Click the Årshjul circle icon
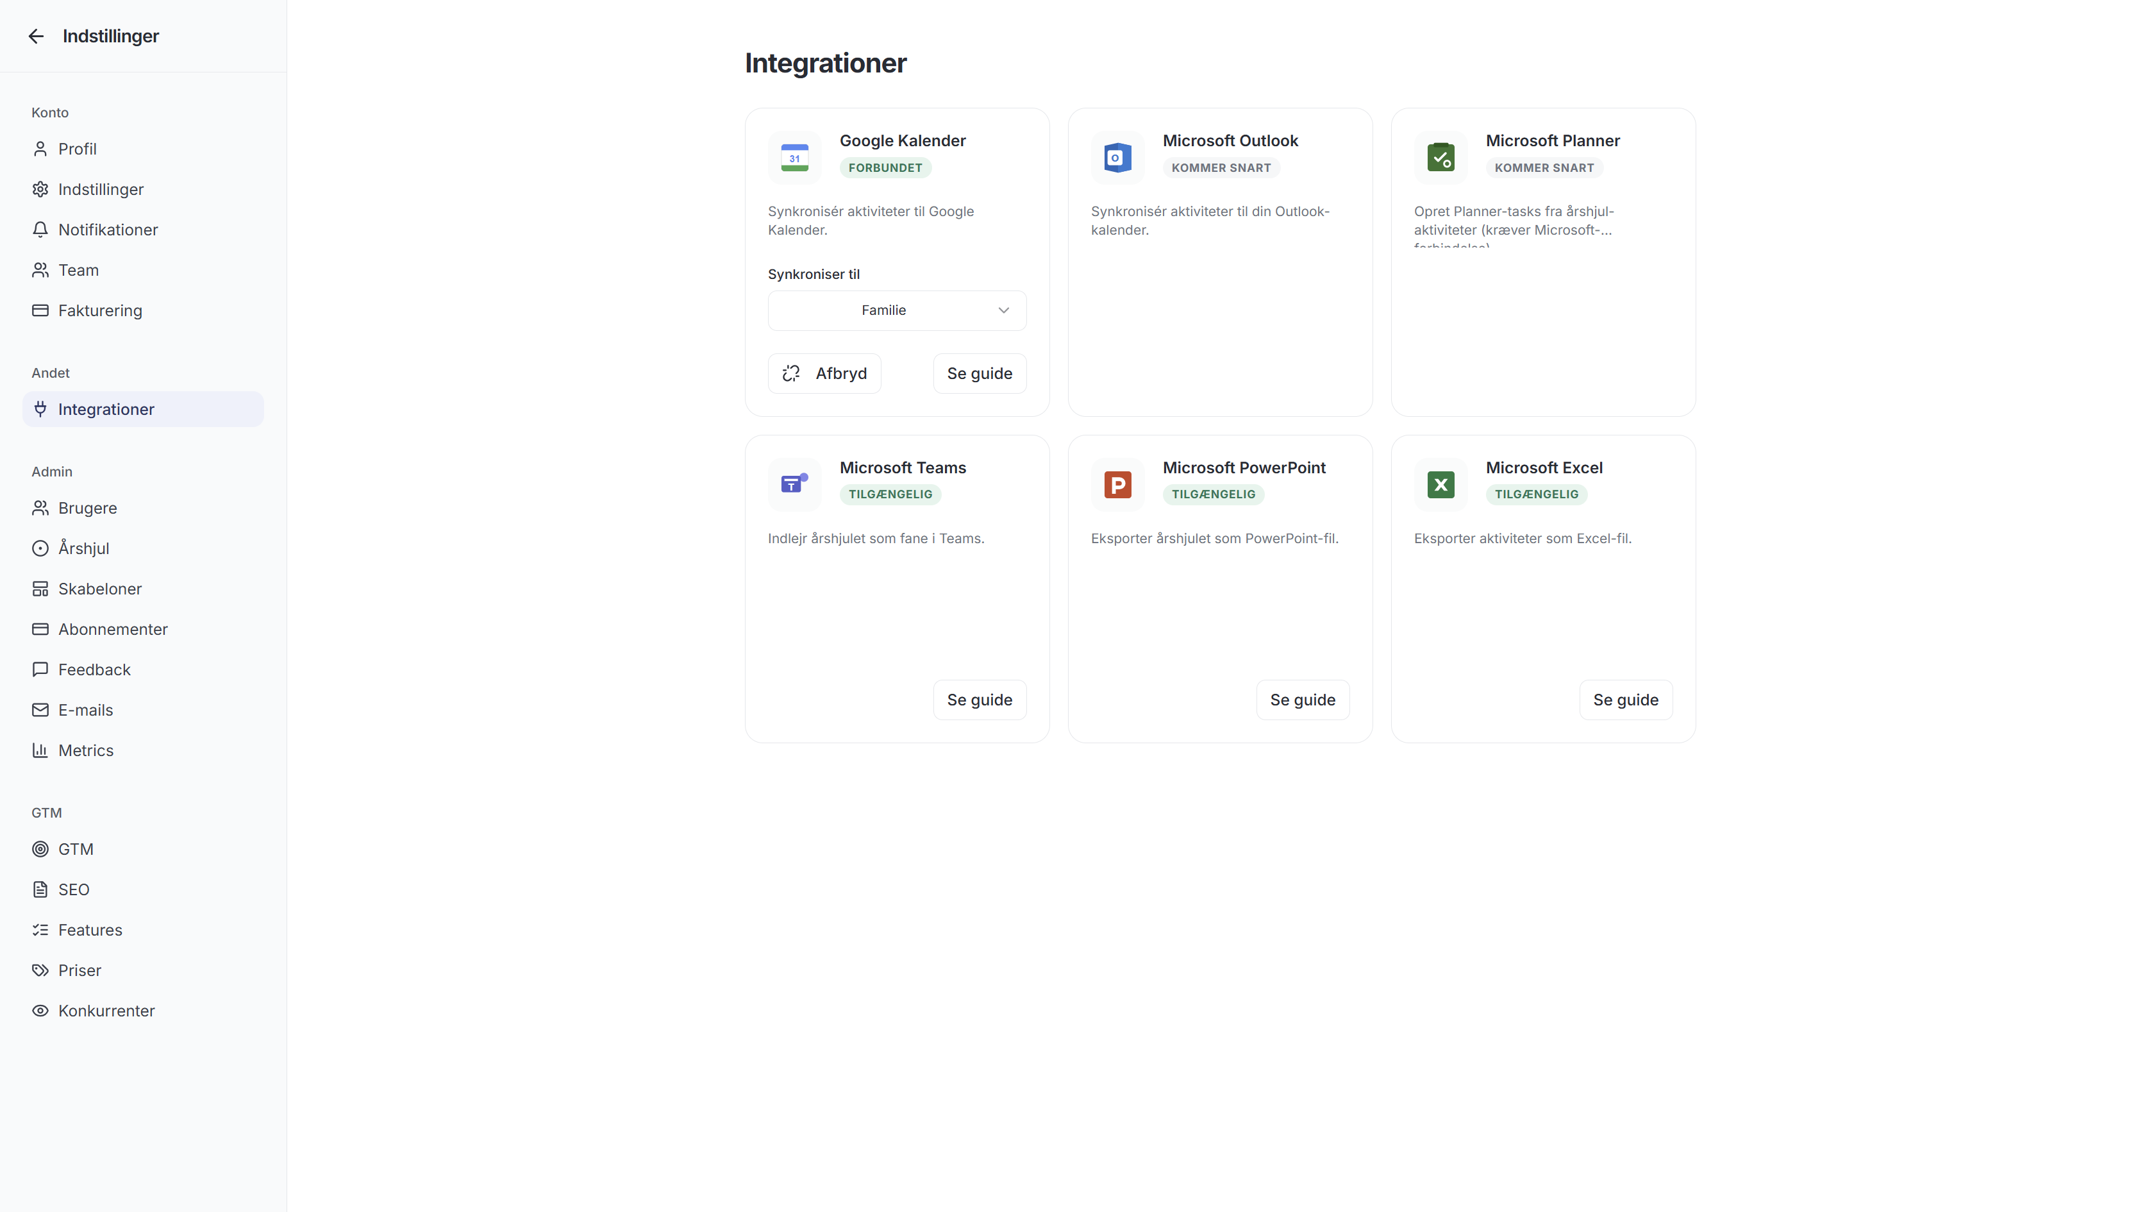Viewport: 2154px width, 1212px height. click(x=40, y=549)
